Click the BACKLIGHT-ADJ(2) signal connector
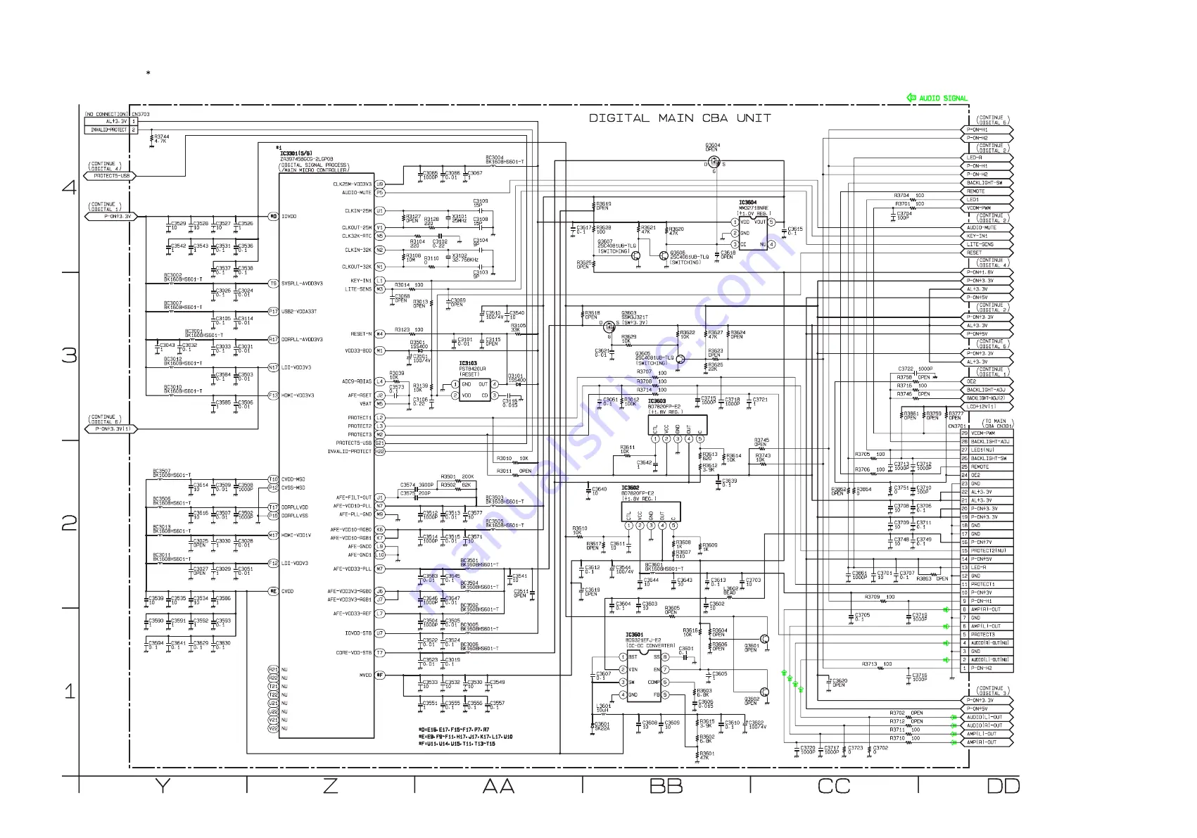 point(987,398)
